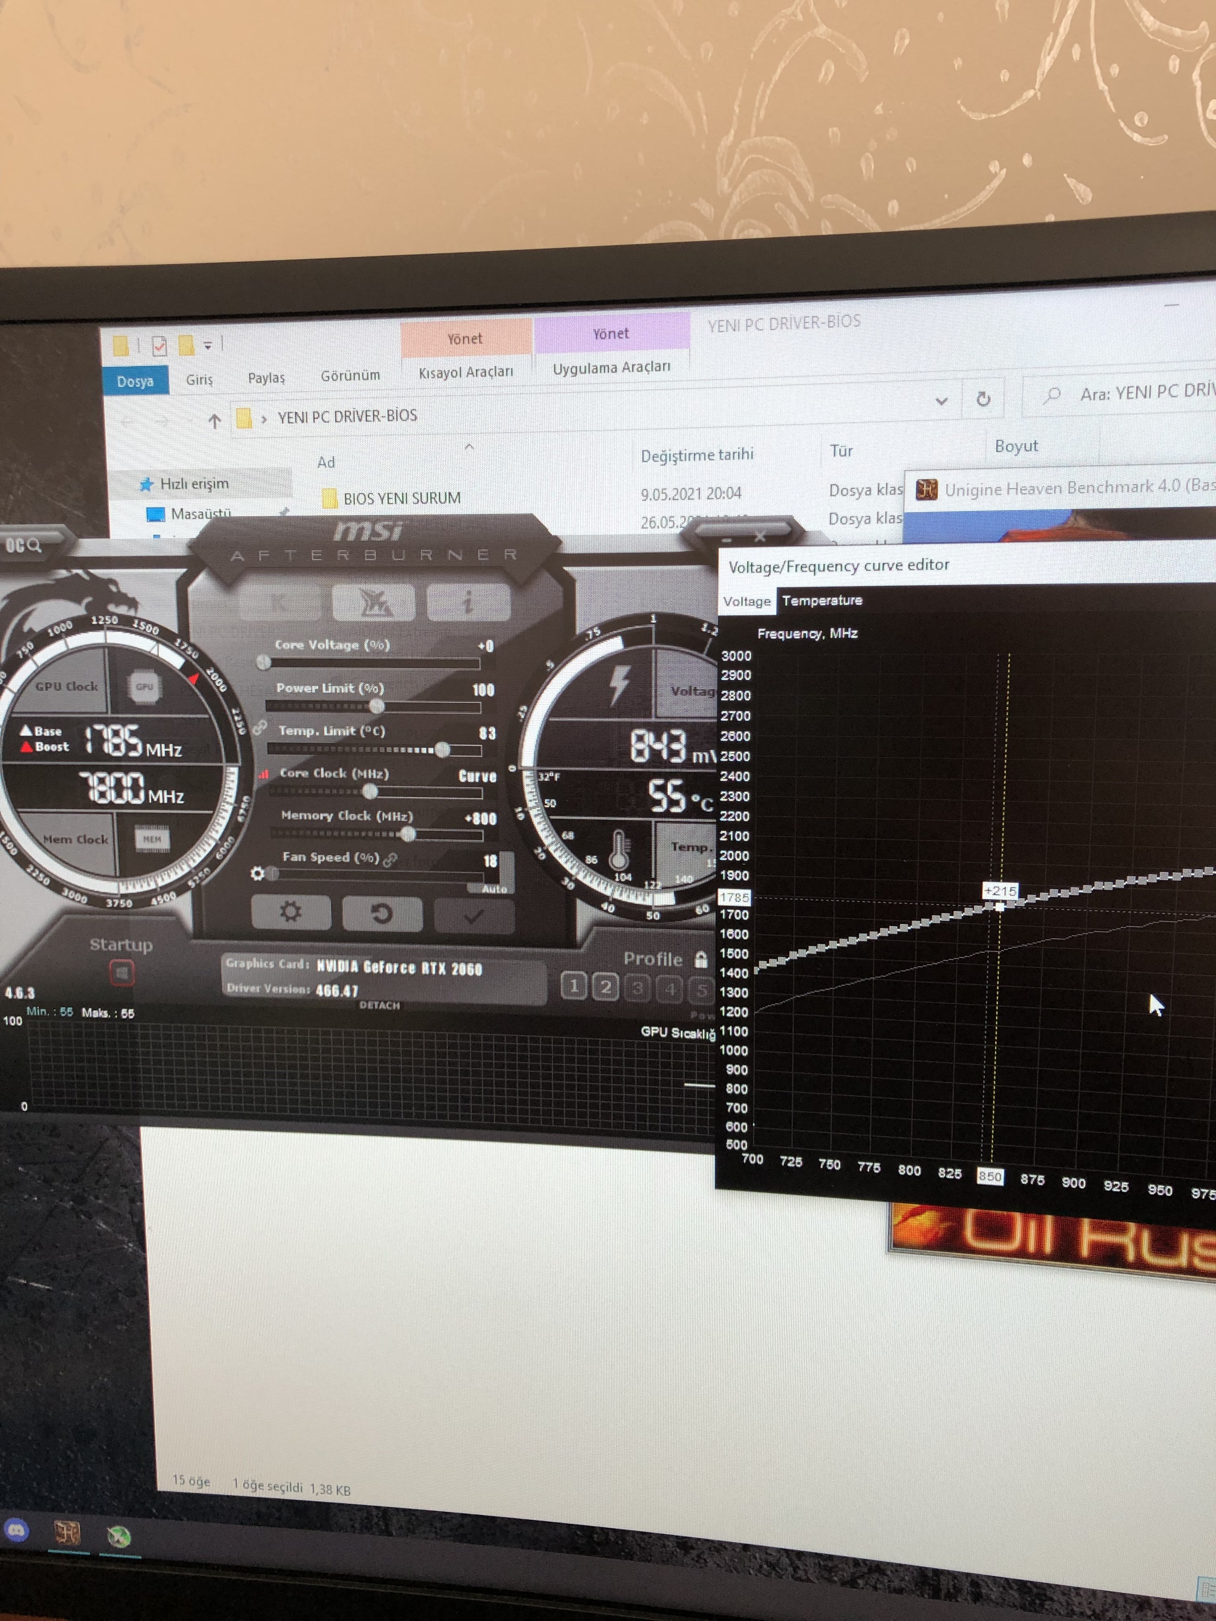Select profile slot 2
This screenshot has width=1216, height=1621.
pos(606,987)
